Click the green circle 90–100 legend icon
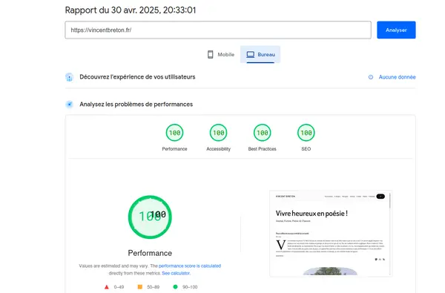Viewport: 445px width, 293px height. pos(175,287)
